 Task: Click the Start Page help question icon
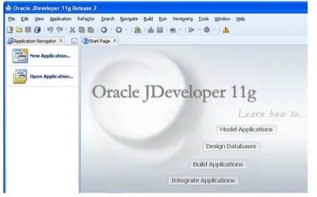(86, 41)
